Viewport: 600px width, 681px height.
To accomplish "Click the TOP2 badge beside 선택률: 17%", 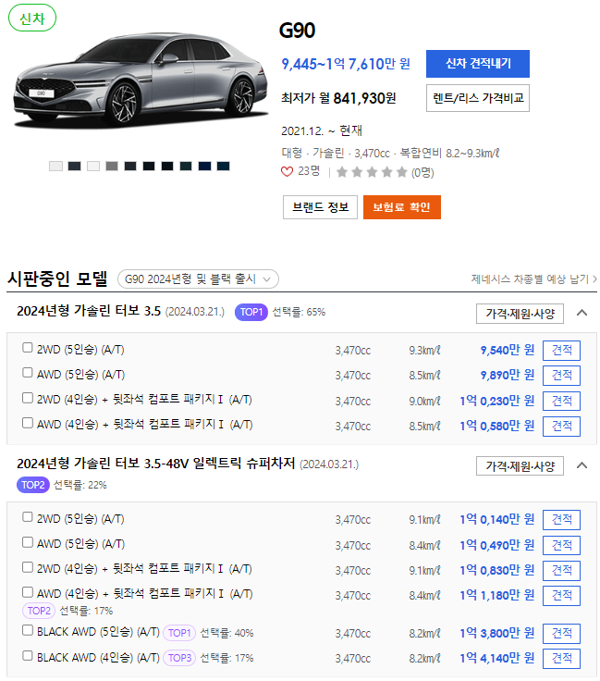I will point(39,611).
